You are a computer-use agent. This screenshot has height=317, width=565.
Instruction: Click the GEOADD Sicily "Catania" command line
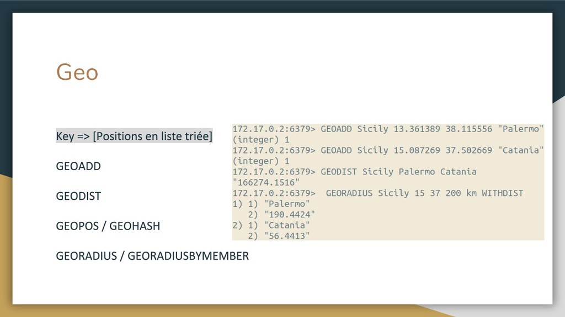(x=388, y=150)
